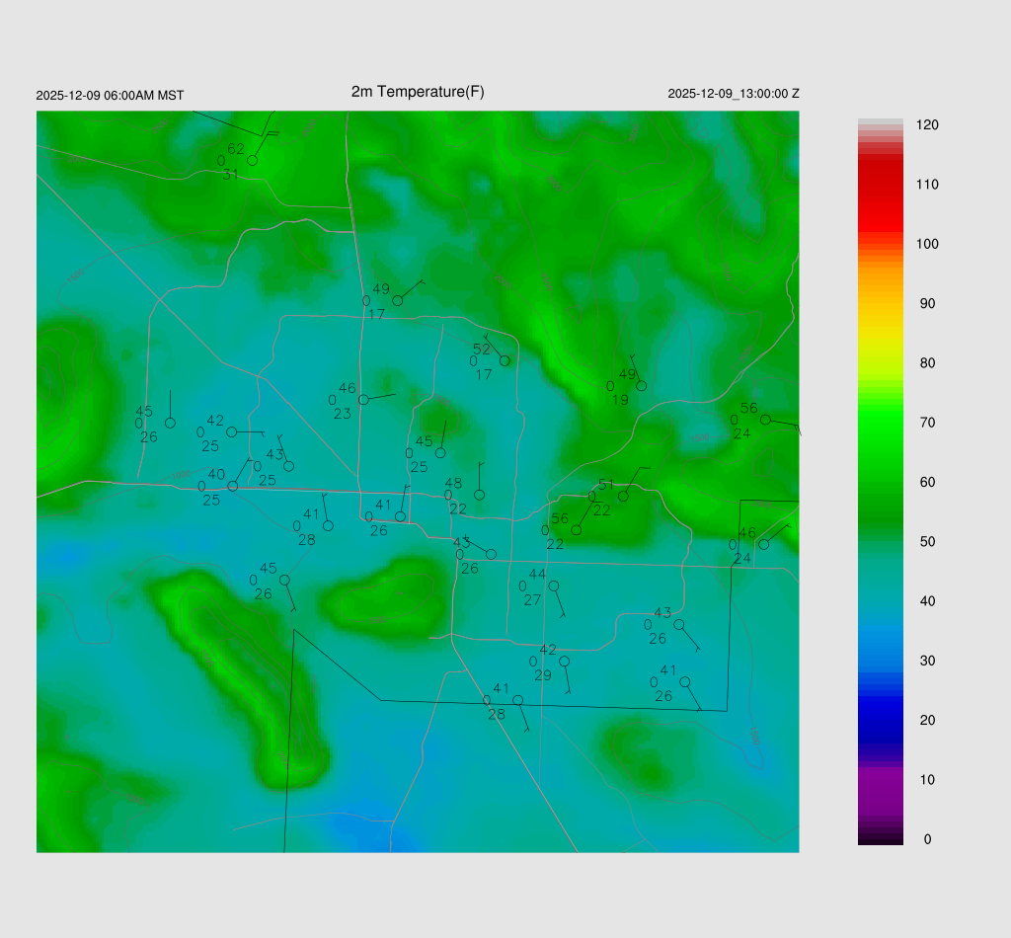The image size is (1011, 938).
Task: Select the 13:00:00 Z UTC timestamp
Action: 734,94
